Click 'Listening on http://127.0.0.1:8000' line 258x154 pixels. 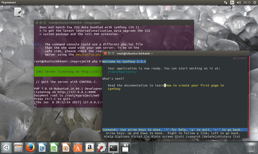coord(65,92)
